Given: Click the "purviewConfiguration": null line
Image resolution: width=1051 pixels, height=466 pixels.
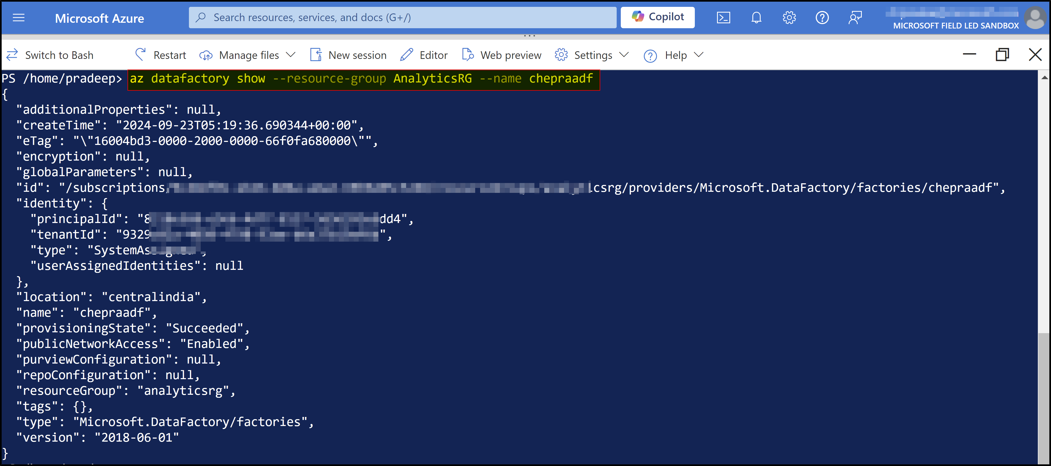Looking at the screenshot, I should [118, 360].
